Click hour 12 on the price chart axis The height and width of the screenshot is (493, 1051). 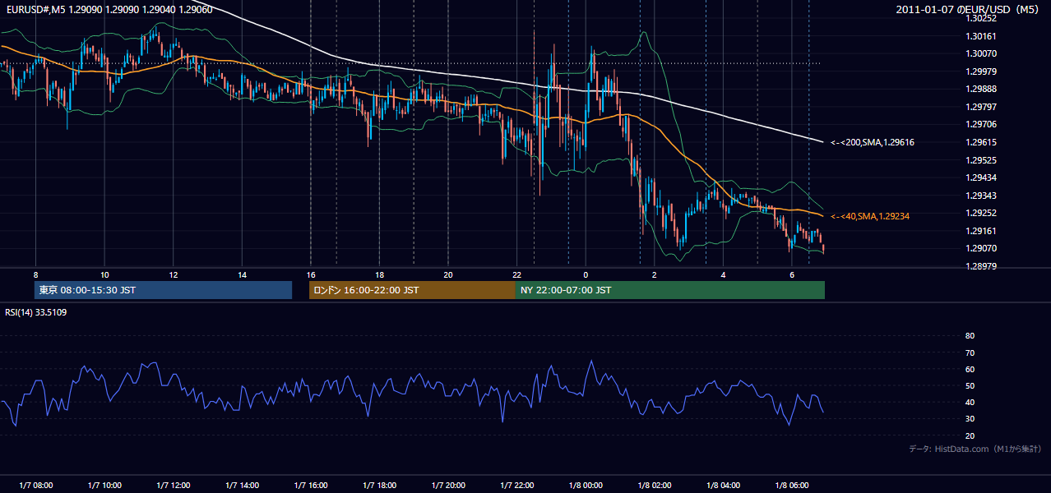click(173, 274)
